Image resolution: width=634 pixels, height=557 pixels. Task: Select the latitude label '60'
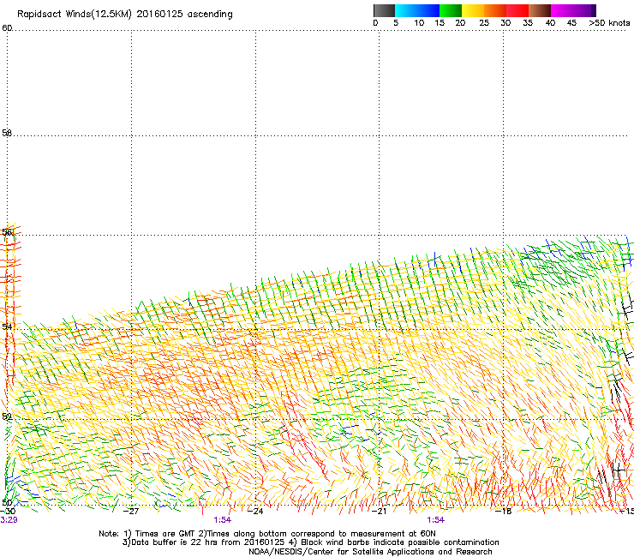click(7, 28)
